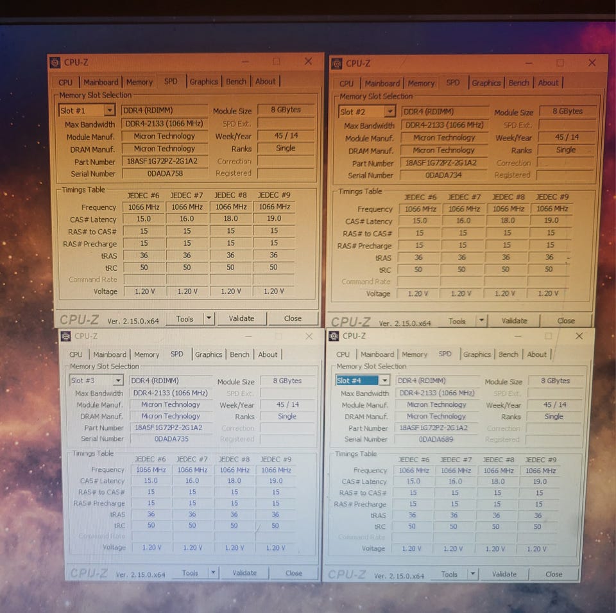Select Graphics tab in Slot #3 window
This screenshot has width=616, height=613.
pos(208,354)
